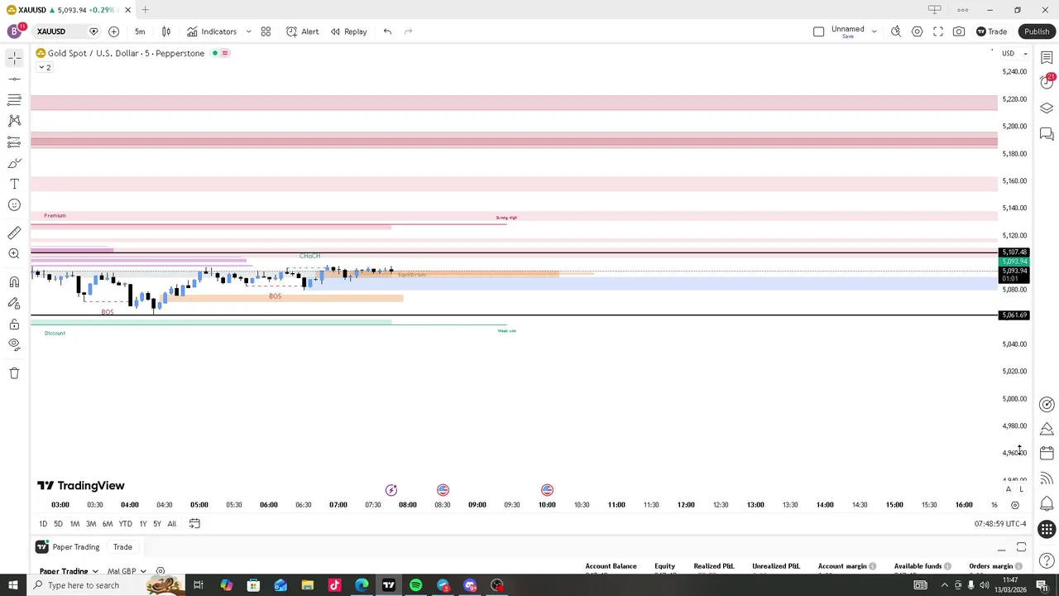Select the All date range
This screenshot has width=1059, height=596.
(x=171, y=524)
